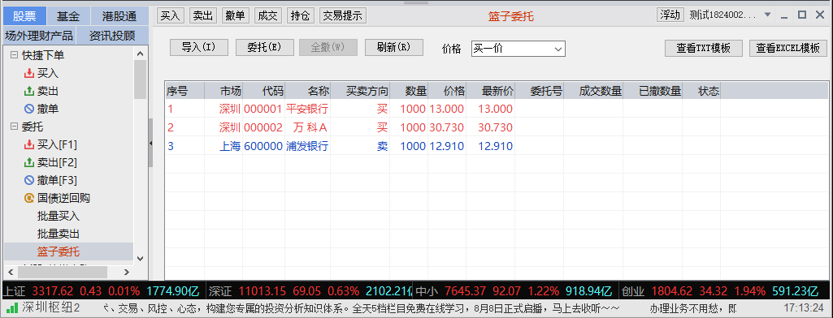Image resolution: width=833 pixels, height=318 pixels.
Task: Click the blue cancel-order icon beside 撤单
Action: (29, 110)
